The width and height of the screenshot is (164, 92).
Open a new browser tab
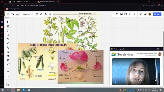pyautogui.click(x=60, y=2)
